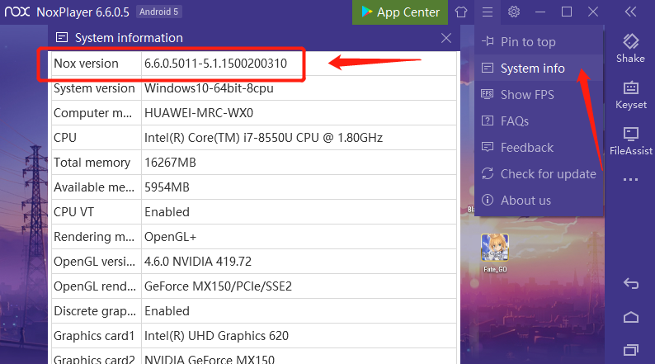Select the Intel Core i7-8550U CPU value
655x364 pixels.
click(264, 138)
